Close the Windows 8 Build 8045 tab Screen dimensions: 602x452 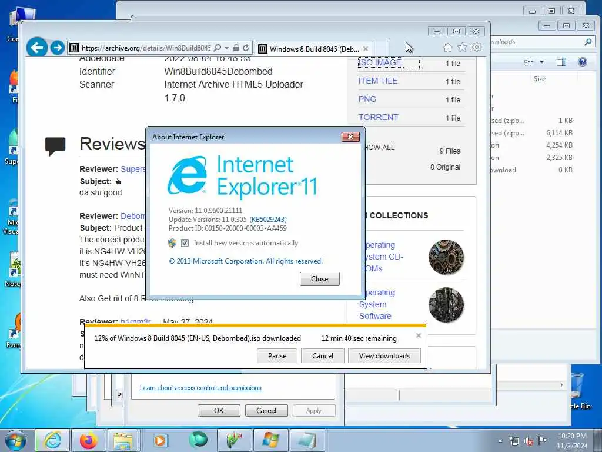(366, 49)
